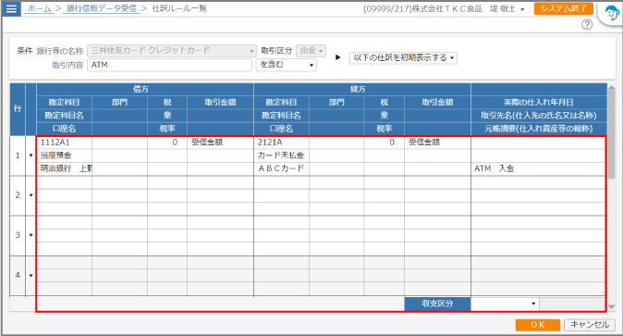Open the を含む condition dropdown

pos(287,65)
